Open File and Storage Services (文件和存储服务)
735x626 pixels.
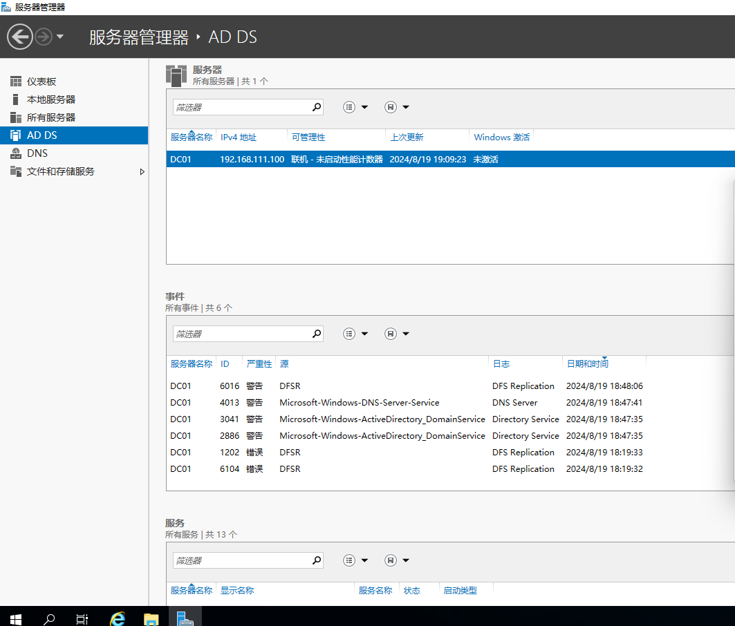pyautogui.click(x=60, y=171)
